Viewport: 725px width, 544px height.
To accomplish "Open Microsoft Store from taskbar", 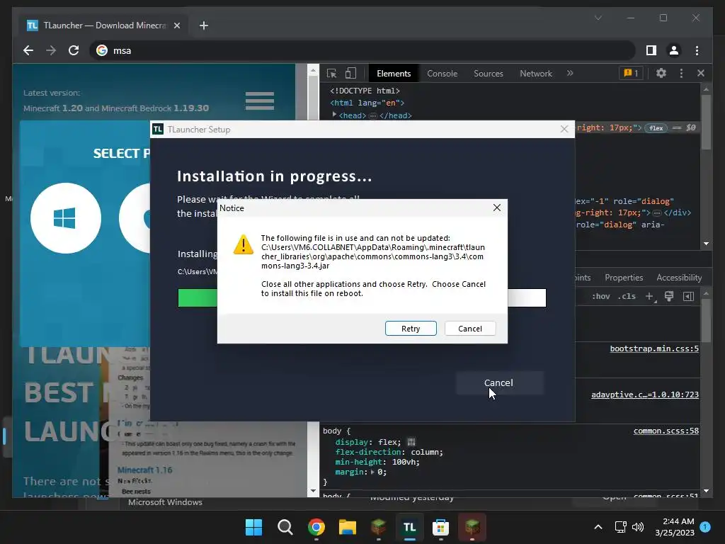I will coord(440,527).
